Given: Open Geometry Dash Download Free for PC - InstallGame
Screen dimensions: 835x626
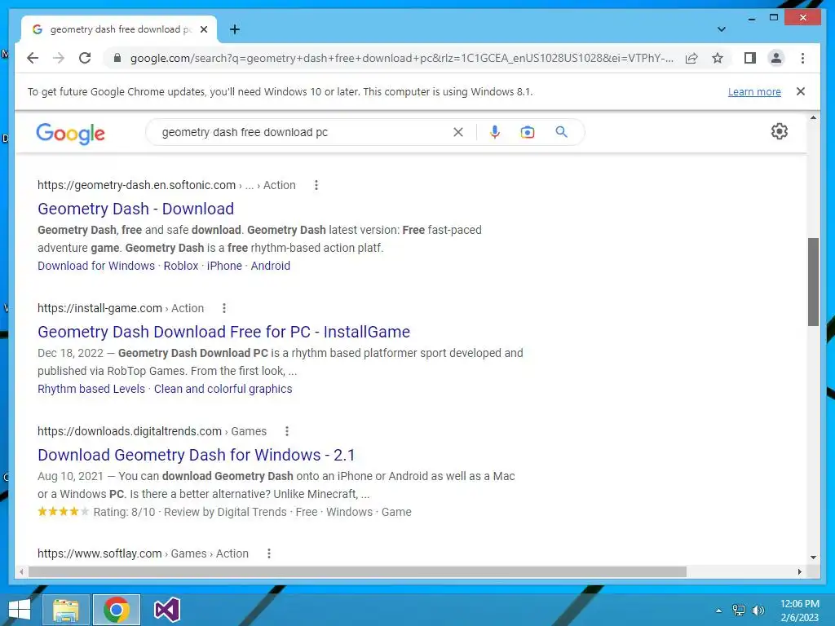Looking at the screenshot, I should pyautogui.click(x=223, y=332).
